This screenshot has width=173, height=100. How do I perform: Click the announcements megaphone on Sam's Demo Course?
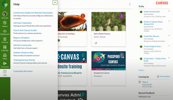pyautogui.click(x=96, y=43)
